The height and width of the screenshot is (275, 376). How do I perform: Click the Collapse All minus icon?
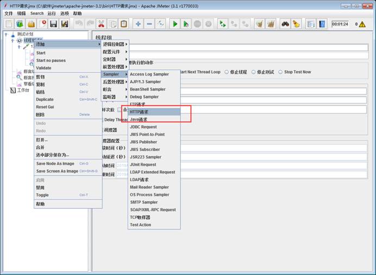coord(149,24)
